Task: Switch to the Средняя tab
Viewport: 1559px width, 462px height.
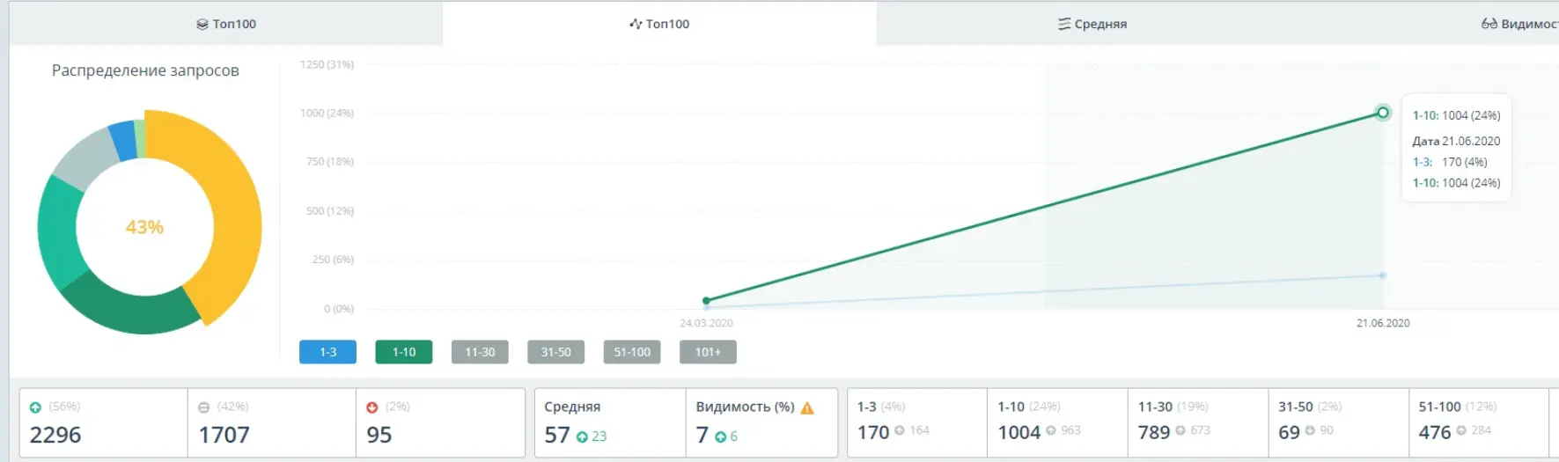Action: point(1092,24)
